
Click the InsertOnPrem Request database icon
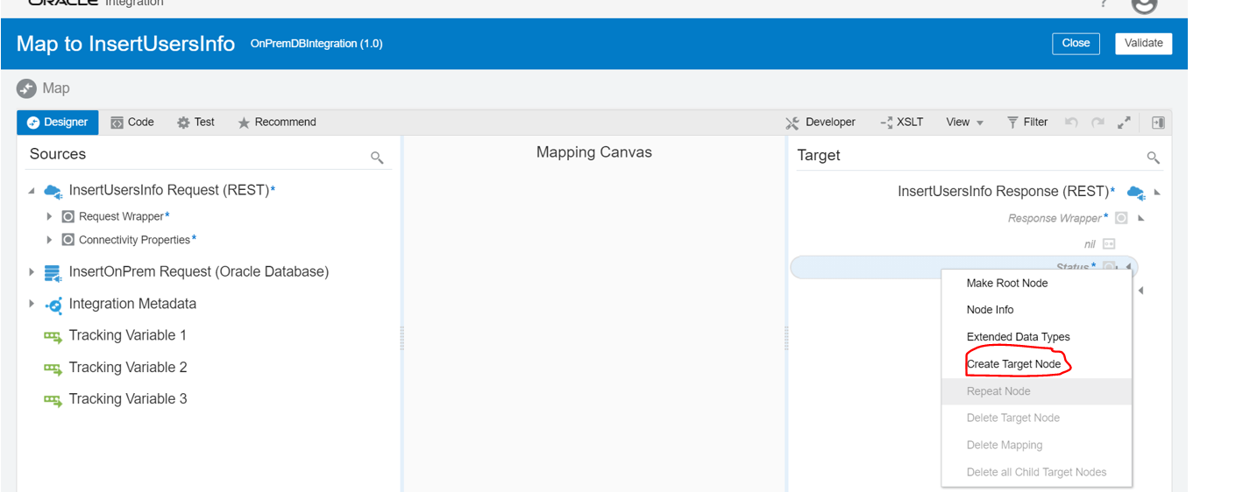tap(53, 272)
